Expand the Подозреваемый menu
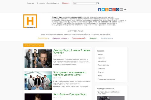The width and height of the screenshot is (151, 100). (79, 38)
